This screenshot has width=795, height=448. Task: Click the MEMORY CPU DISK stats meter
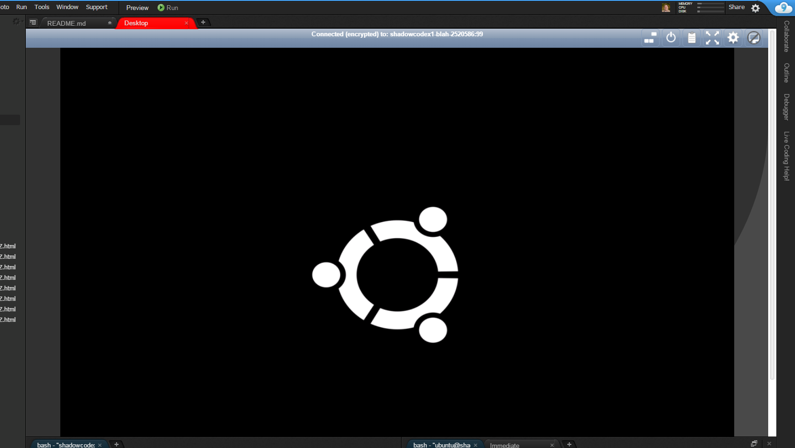tap(701, 8)
